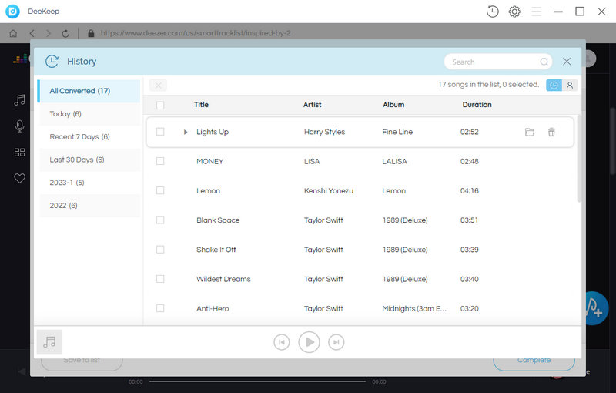Check the Shake It Off checkbox
Screen dimensions: 616x393
160,250
